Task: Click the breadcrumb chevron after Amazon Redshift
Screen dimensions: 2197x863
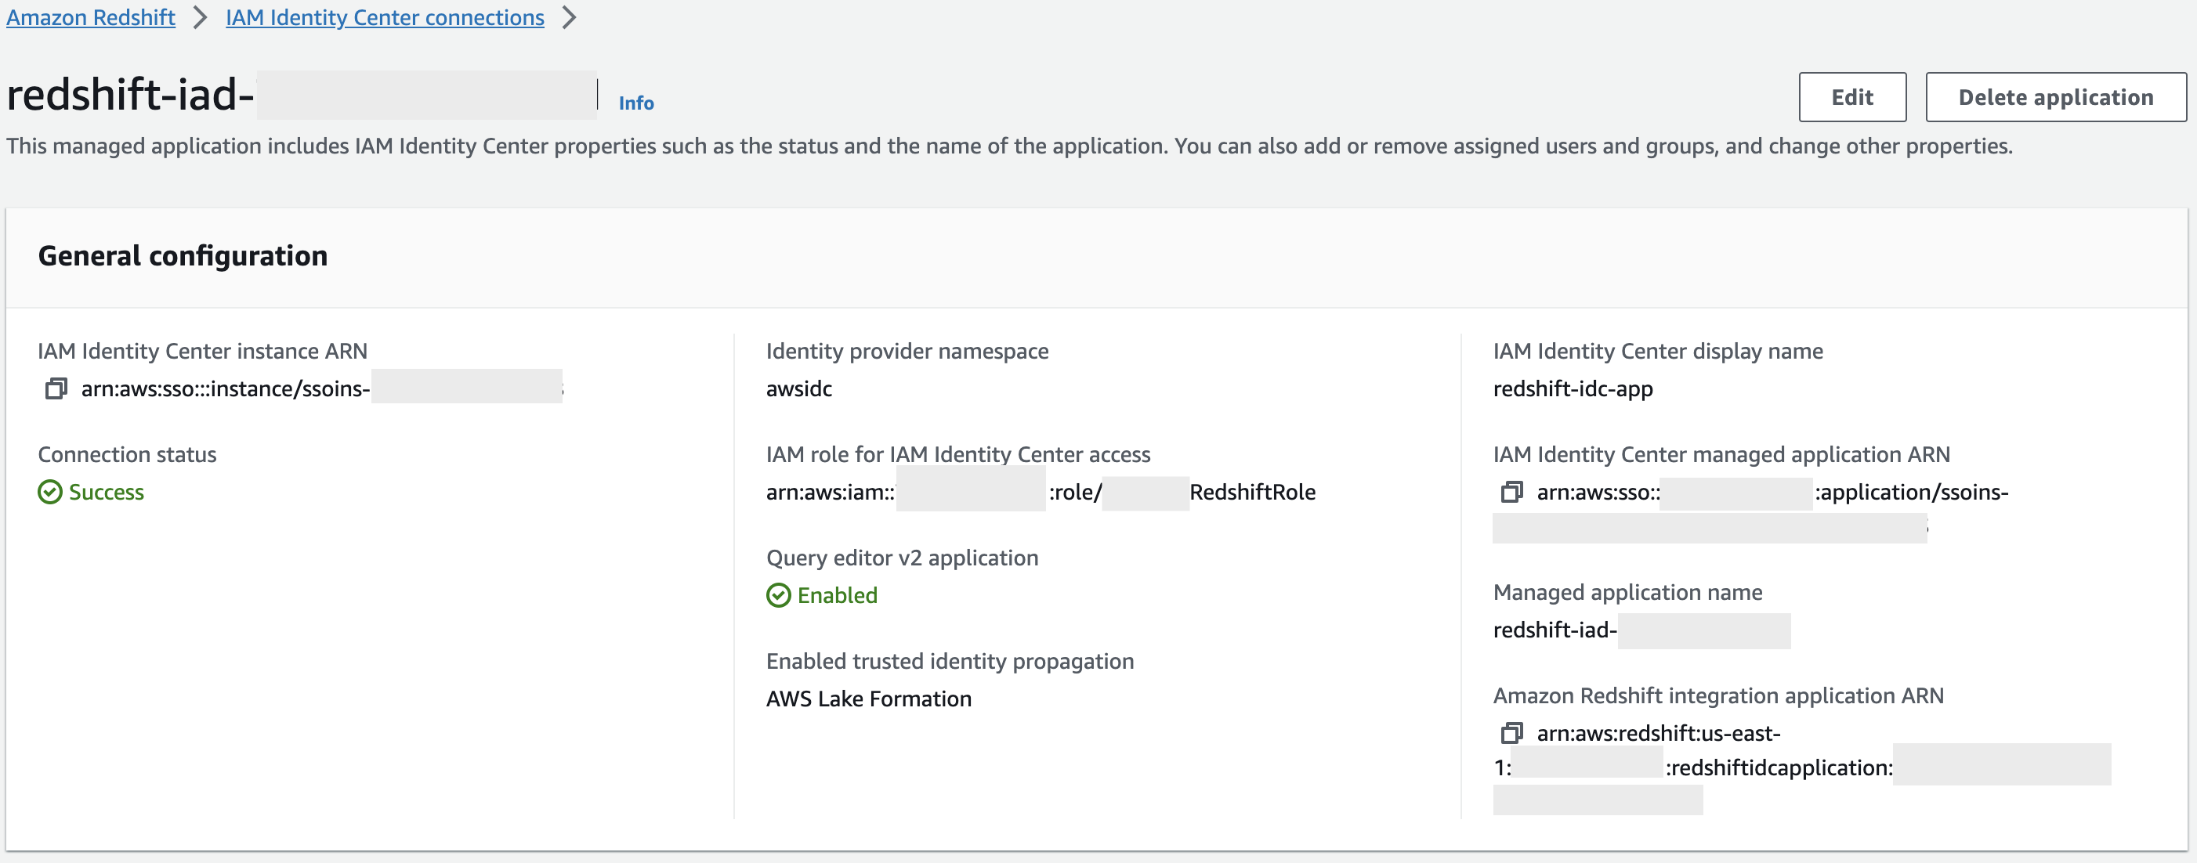Action: (x=201, y=18)
